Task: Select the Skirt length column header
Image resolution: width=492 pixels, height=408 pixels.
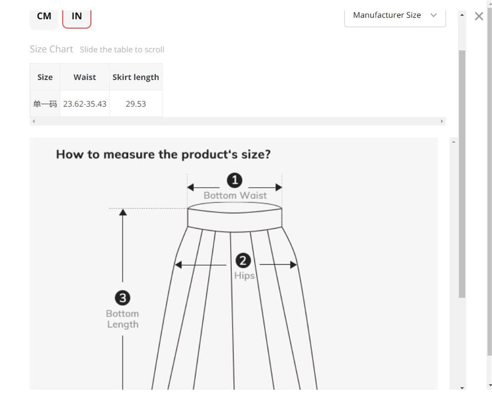Action: click(x=136, y=77)
